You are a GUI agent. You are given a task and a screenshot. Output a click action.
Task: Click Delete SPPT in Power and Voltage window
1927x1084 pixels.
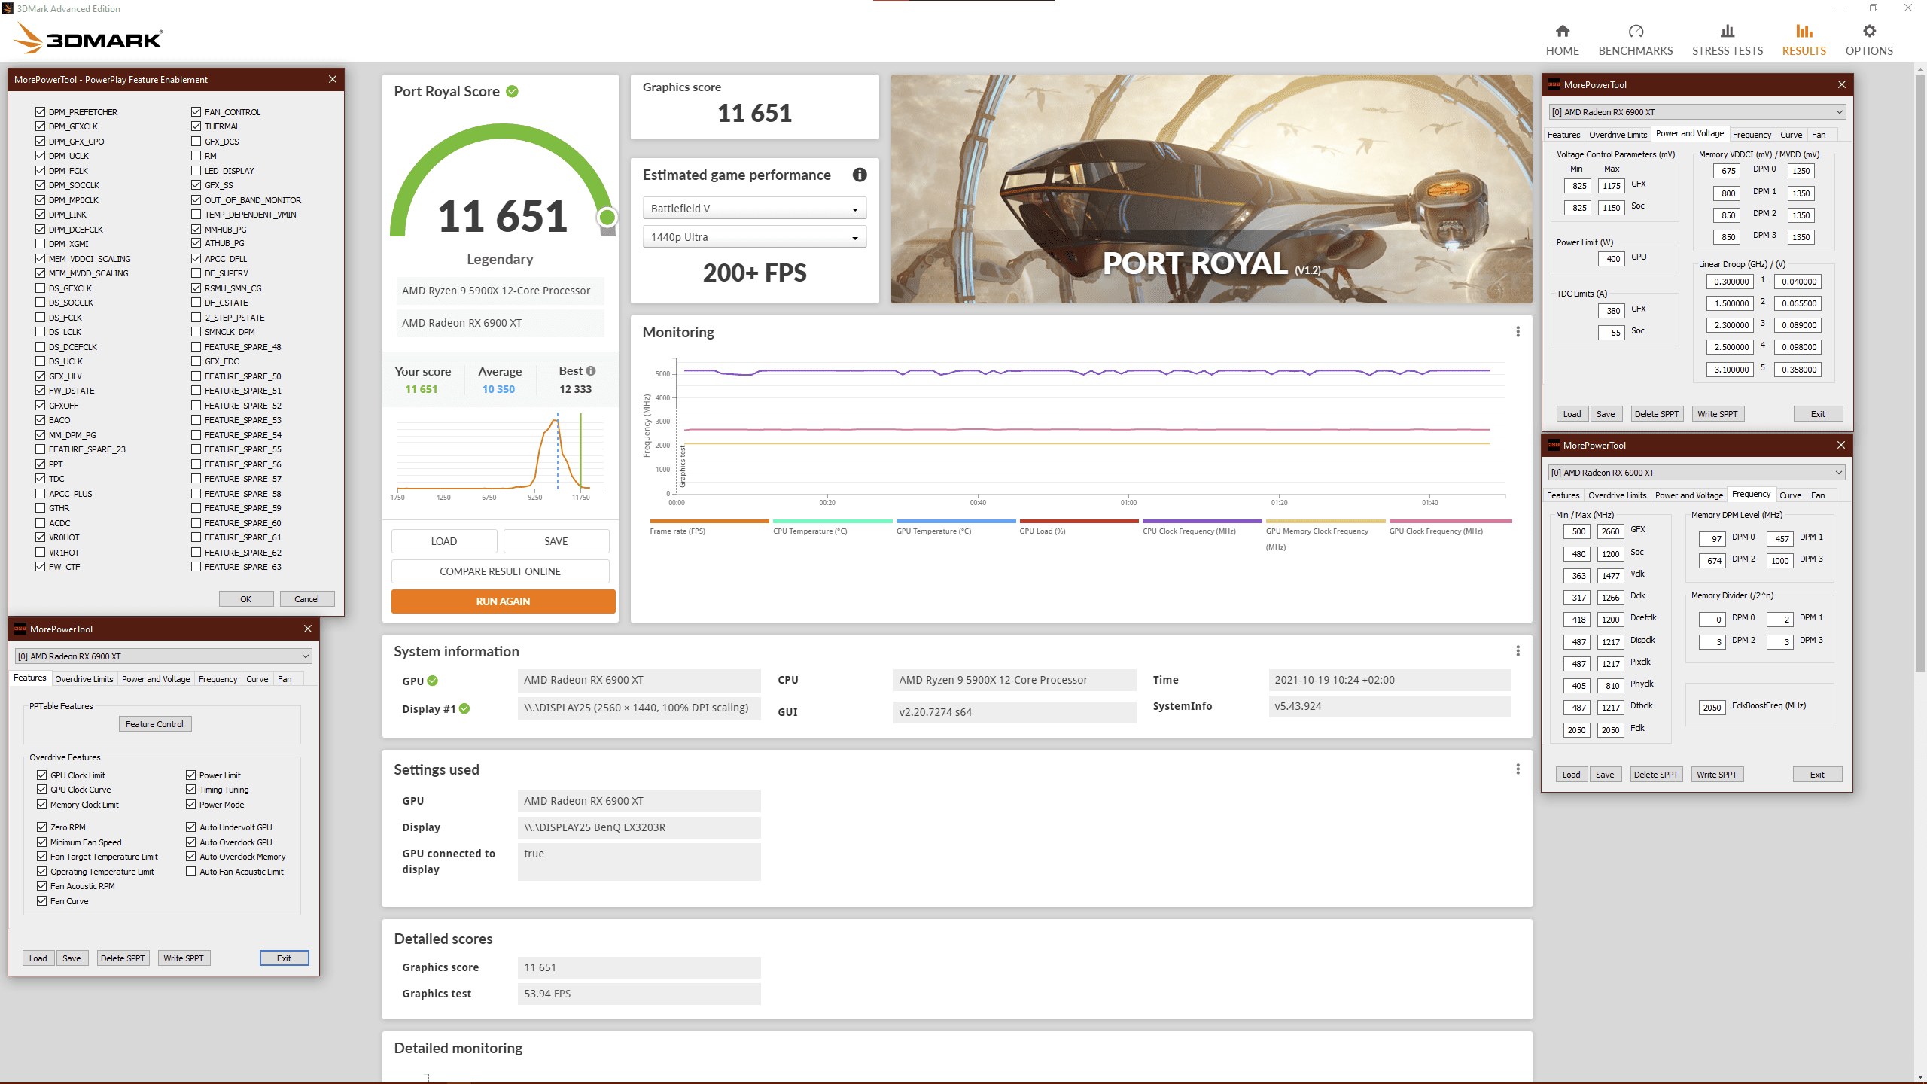(x=1657, y=414)
